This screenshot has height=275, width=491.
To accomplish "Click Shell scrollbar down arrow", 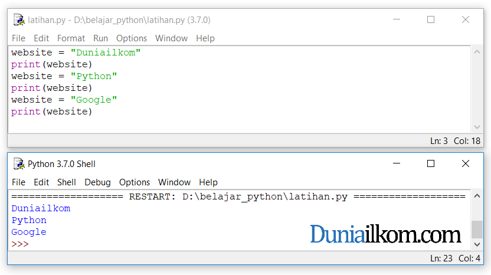I will [x=477, y=244].
